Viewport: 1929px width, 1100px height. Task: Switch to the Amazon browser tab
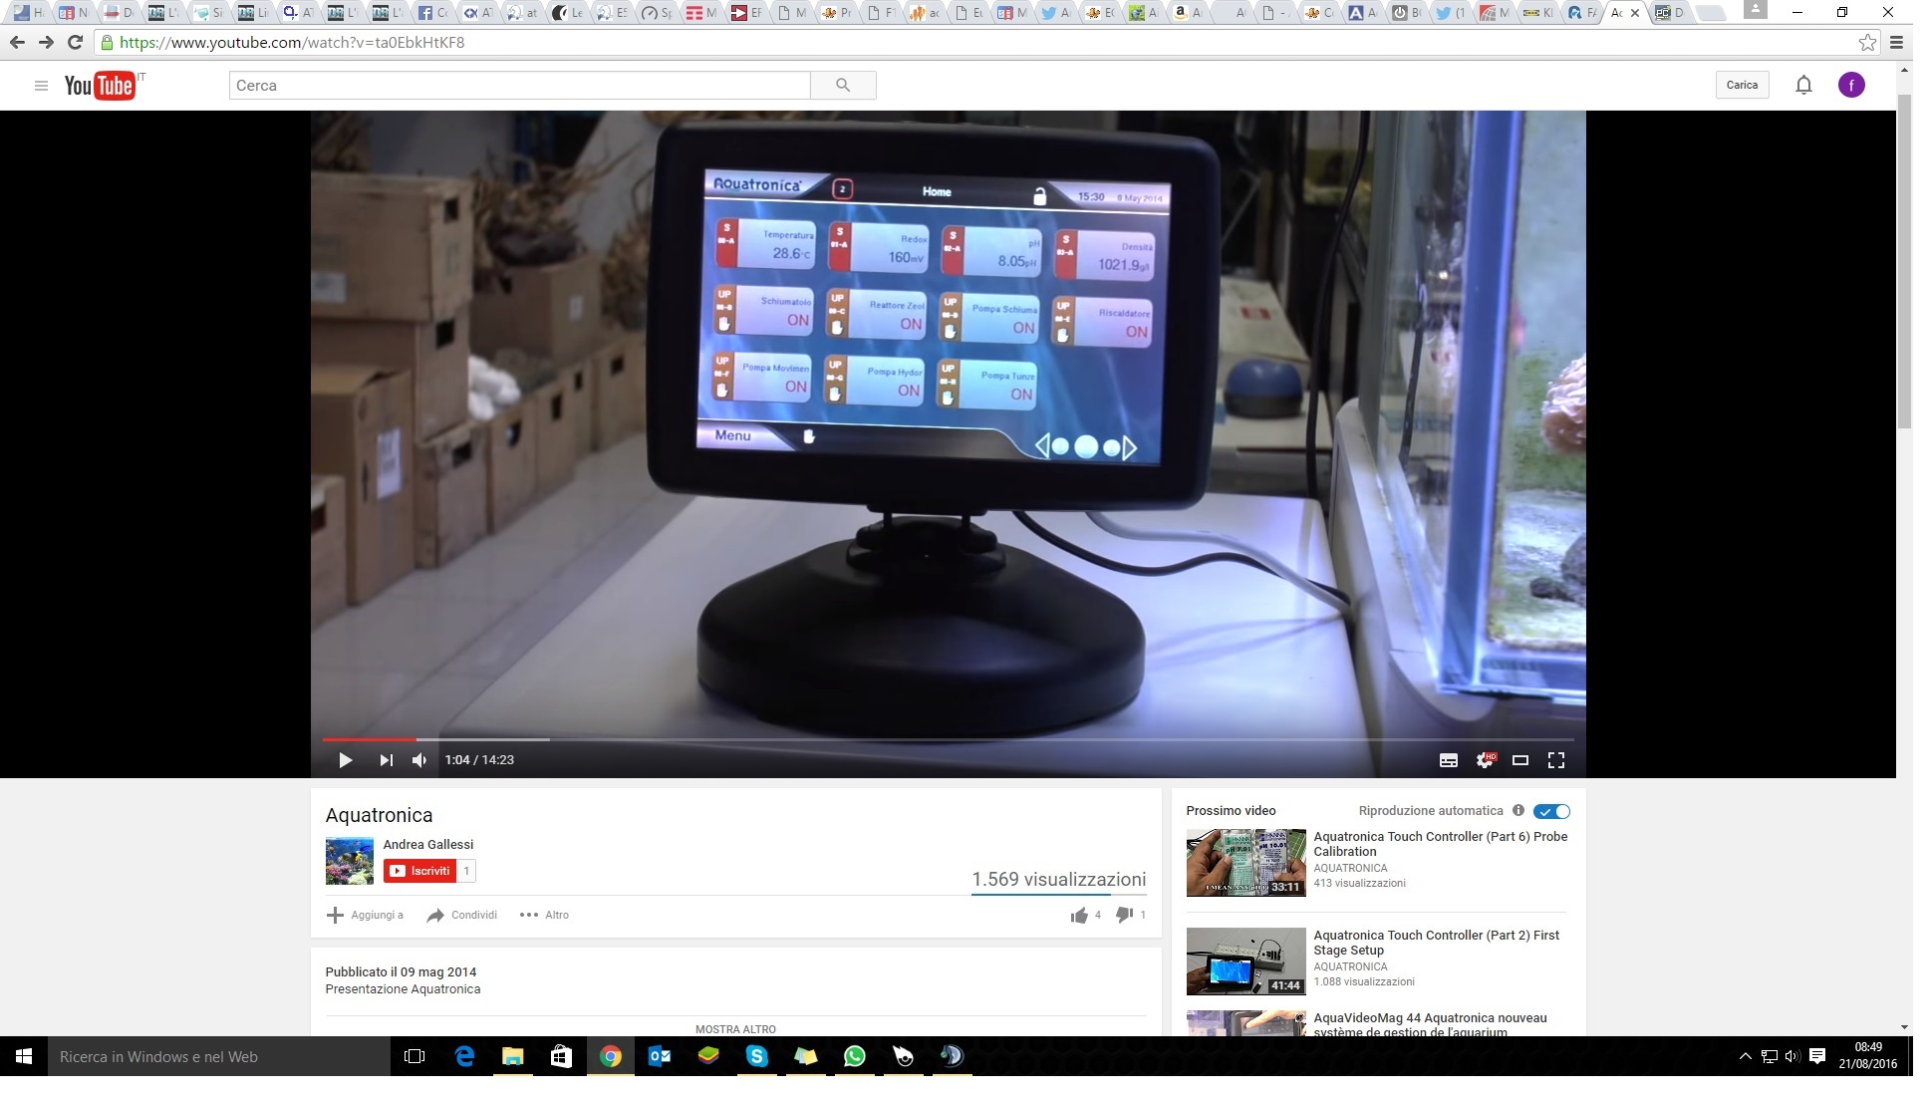(x=1187, y=13)
